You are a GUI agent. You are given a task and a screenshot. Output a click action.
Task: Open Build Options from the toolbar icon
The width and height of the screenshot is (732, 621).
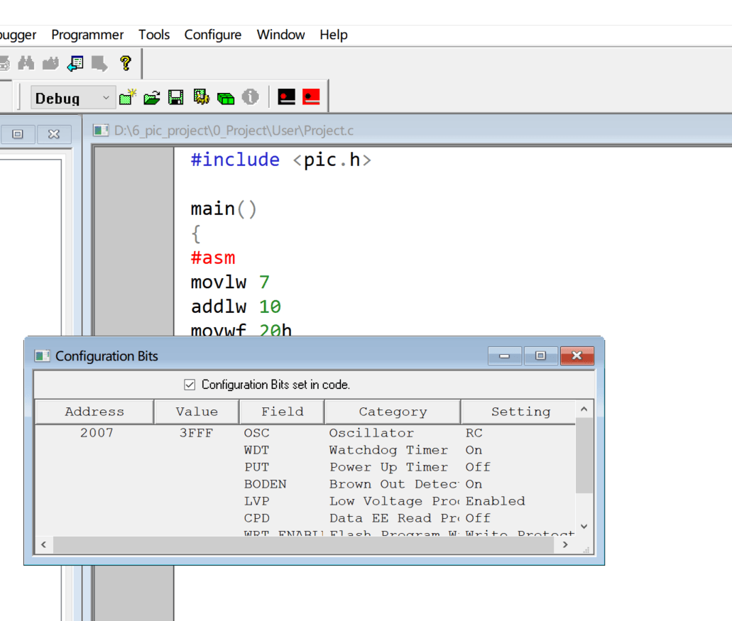pyautogui.click(x=201, y=97)
